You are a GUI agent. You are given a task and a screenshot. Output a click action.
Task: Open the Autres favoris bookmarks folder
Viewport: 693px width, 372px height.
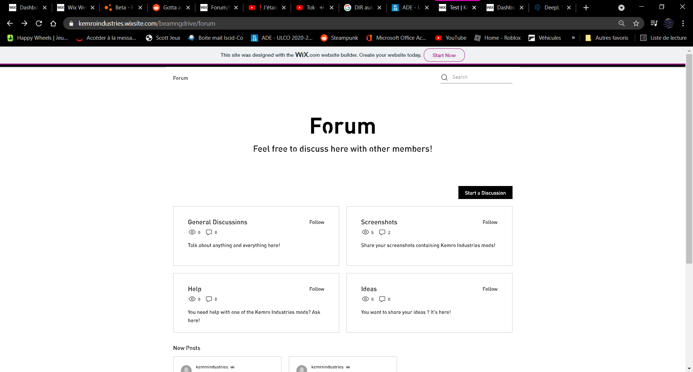(607, 38)
